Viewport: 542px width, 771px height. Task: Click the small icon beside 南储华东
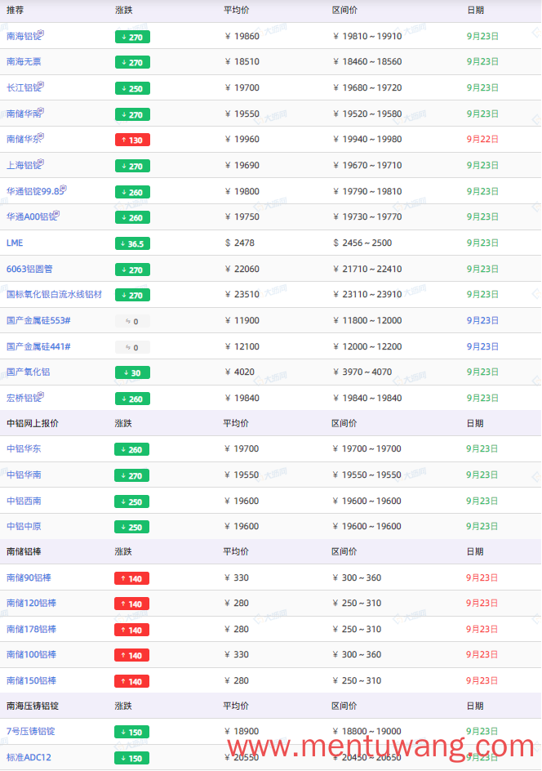(x=42, y=136)
